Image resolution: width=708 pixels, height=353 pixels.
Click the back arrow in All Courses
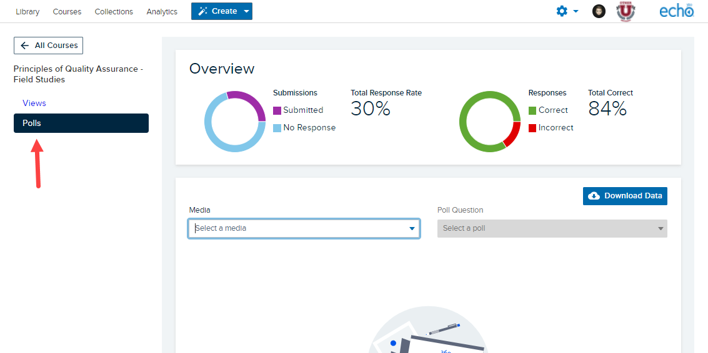[x=25, y=46]
